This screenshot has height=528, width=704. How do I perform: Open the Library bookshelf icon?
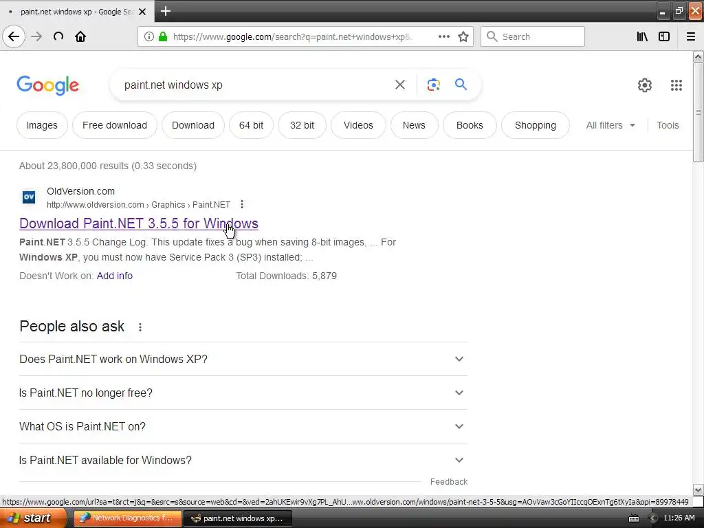coord(642,37)
